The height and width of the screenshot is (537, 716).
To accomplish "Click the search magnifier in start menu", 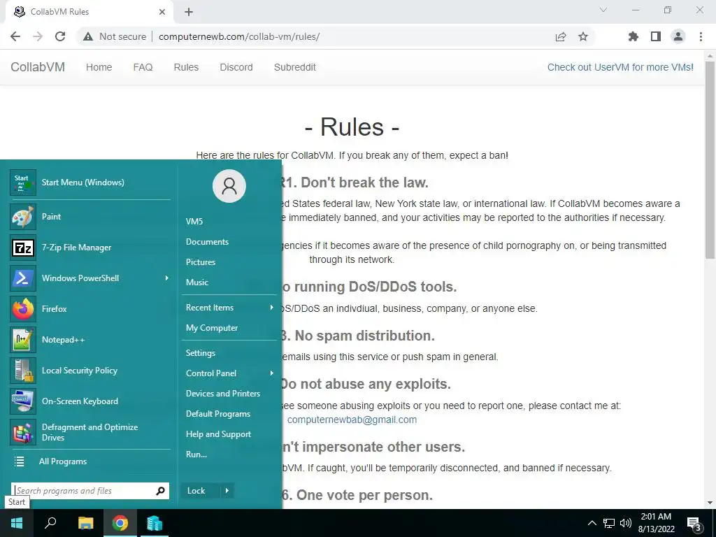I will [x=160, y=491].
